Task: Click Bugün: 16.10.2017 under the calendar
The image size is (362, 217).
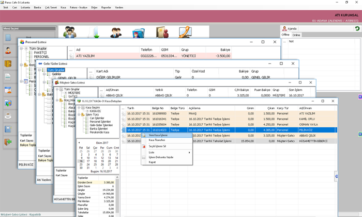Action: tap(101, 172)
